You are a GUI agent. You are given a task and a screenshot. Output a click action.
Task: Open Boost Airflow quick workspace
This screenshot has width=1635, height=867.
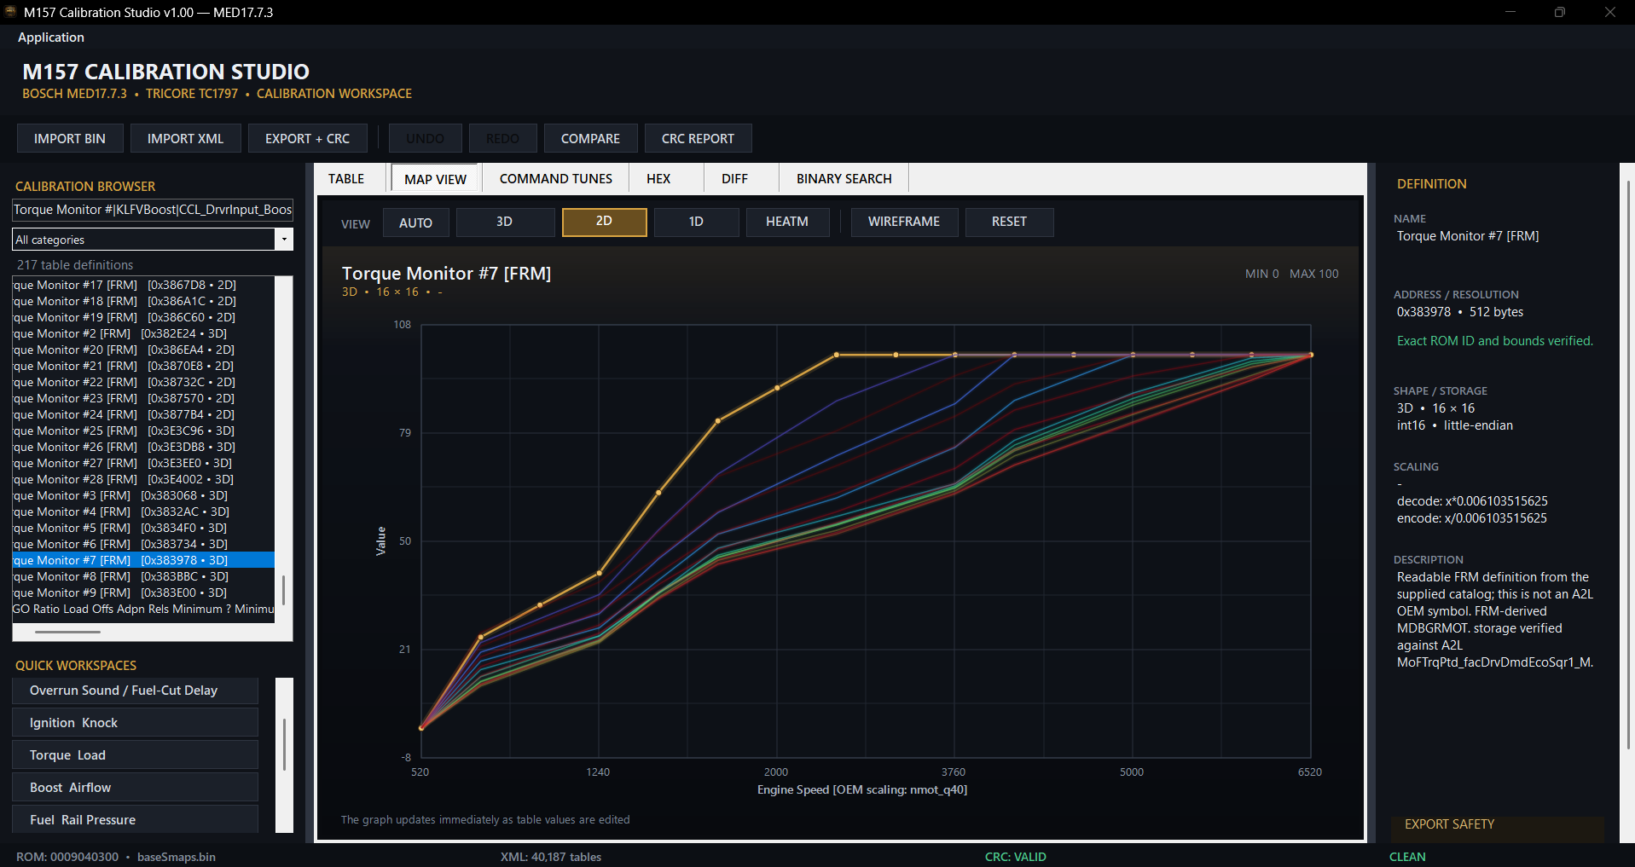135,788
